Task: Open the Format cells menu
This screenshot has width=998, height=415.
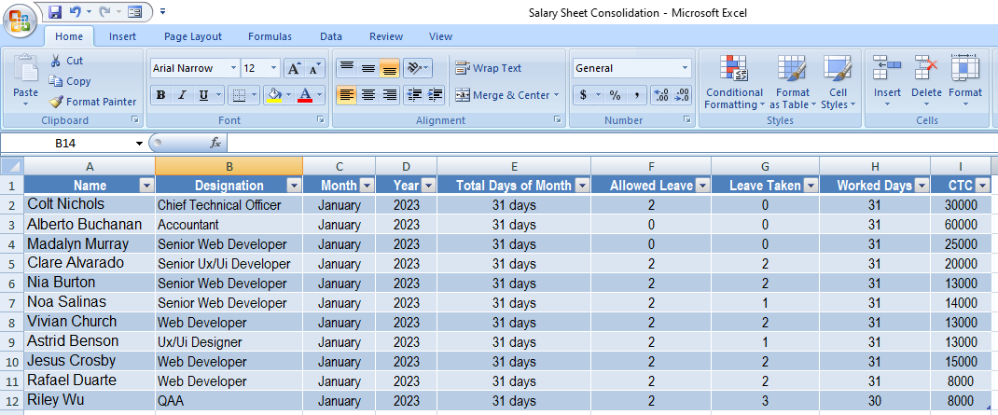Action: pyautogui.click(x=965, y=81)
